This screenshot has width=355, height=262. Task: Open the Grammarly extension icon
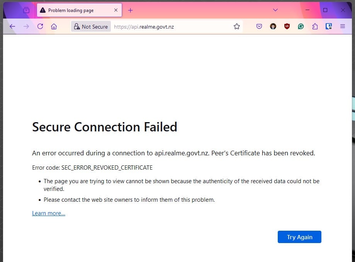pyautogui.click(x=301, y=27)
